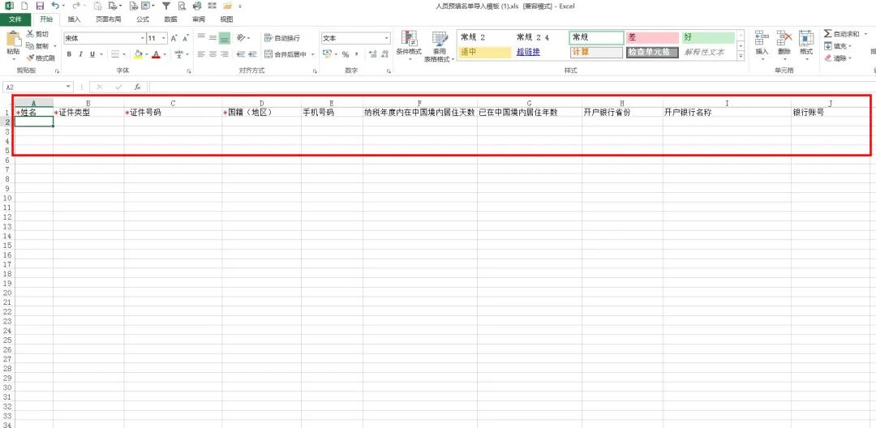Click the Format Painter (格式刷) icon
Image resolution: width=876 pixels, height=428 pixels.
(31, 58)
